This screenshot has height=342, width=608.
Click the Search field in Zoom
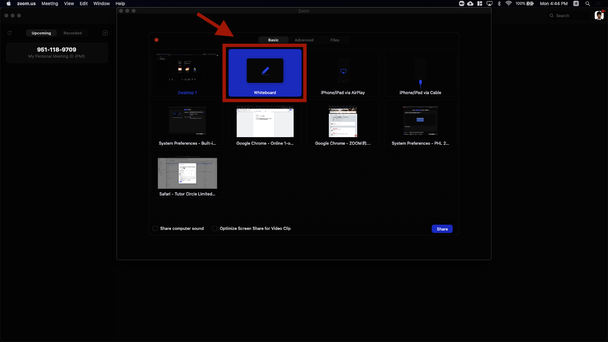tap(568, 16)
